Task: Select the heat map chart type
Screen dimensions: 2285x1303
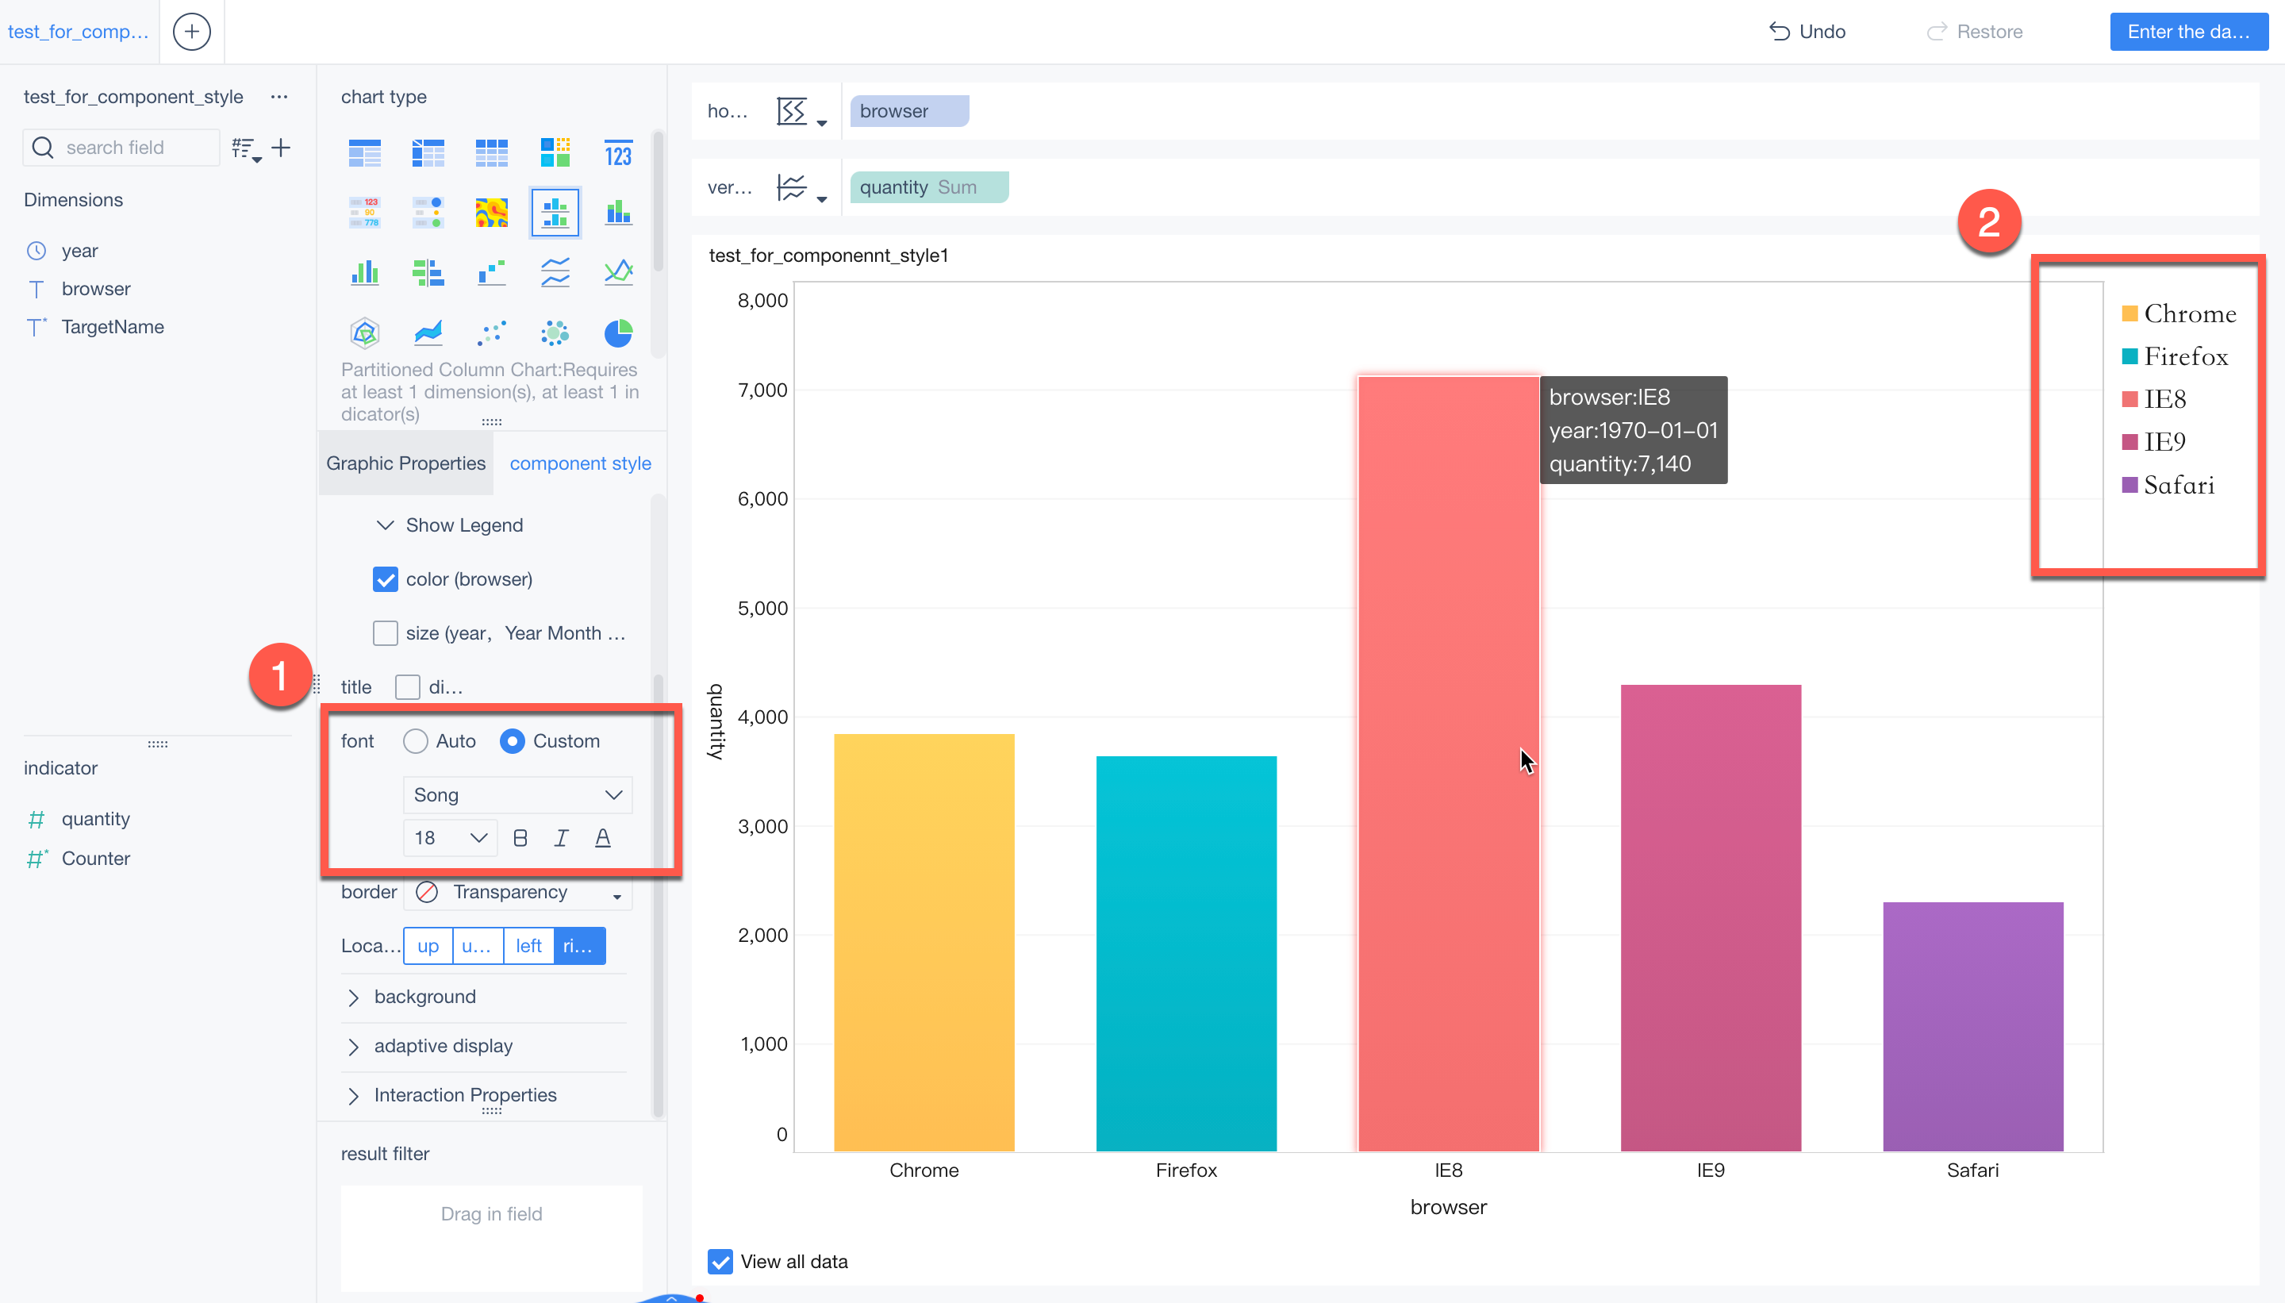Action: tap(491, 213)
